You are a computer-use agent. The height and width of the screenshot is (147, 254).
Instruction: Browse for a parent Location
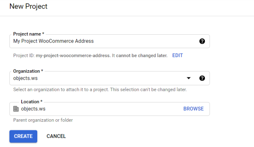(x=193, y=109)
